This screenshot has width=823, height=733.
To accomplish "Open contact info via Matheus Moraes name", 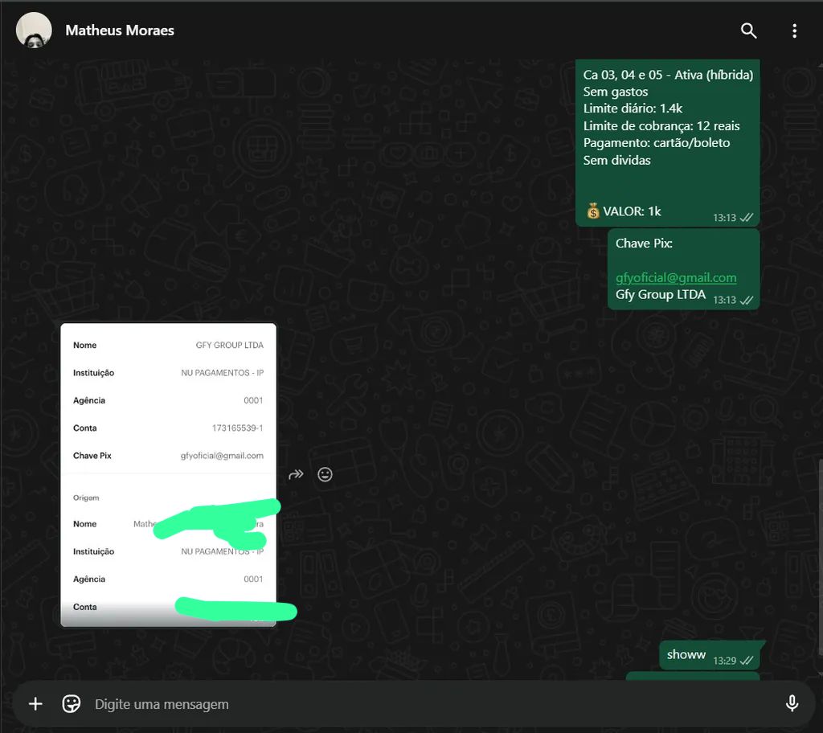I will (120, 31).
